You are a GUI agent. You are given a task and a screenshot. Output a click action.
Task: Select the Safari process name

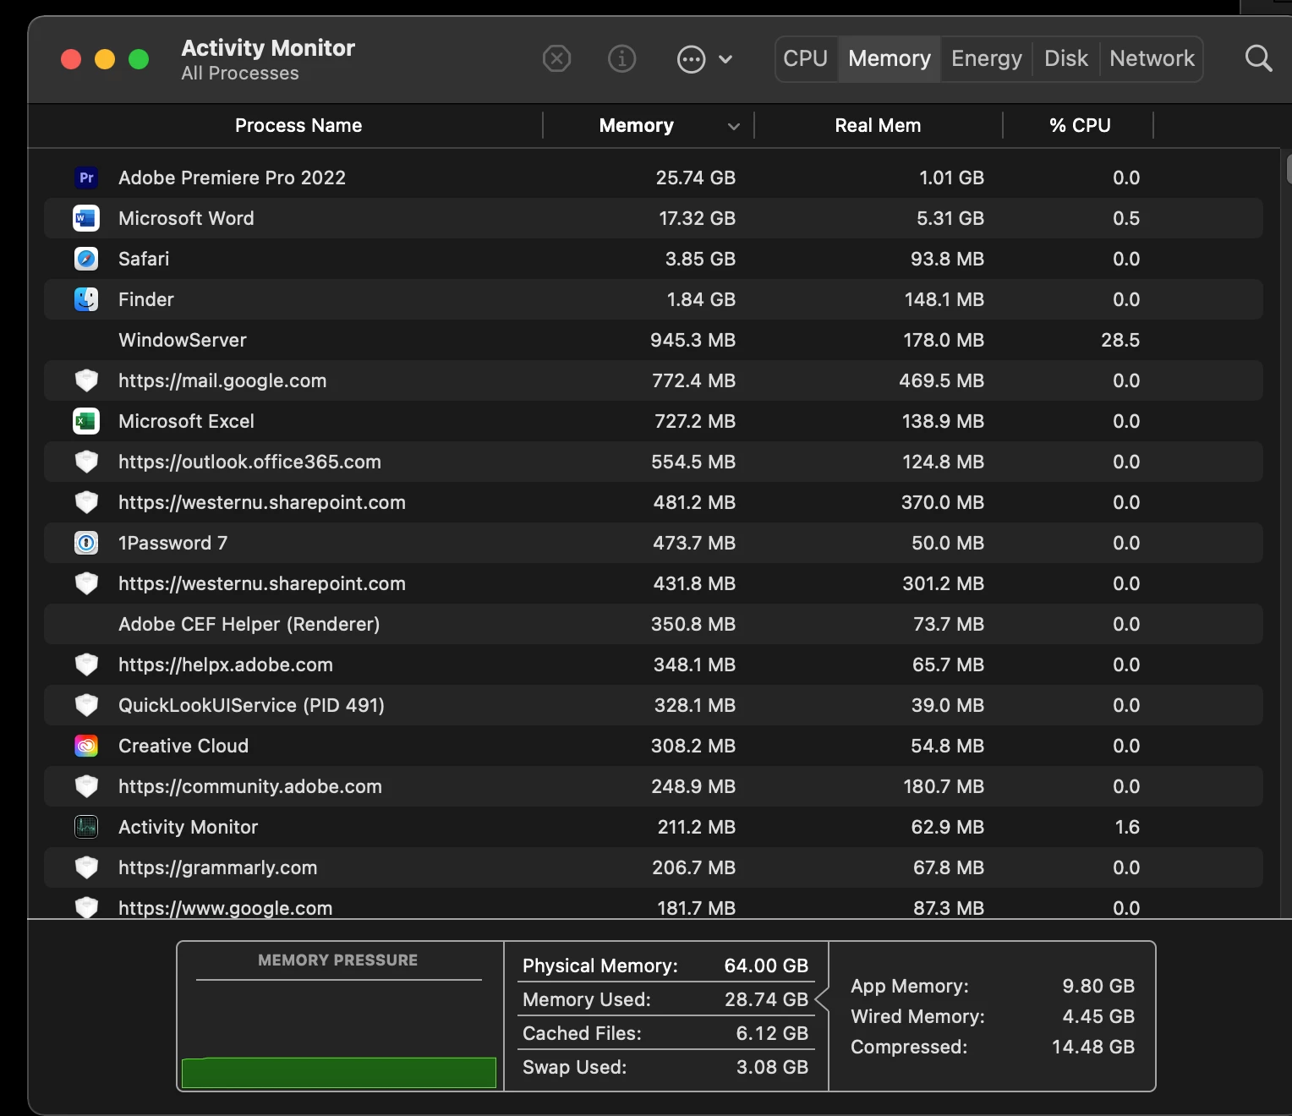coord(144,259)
